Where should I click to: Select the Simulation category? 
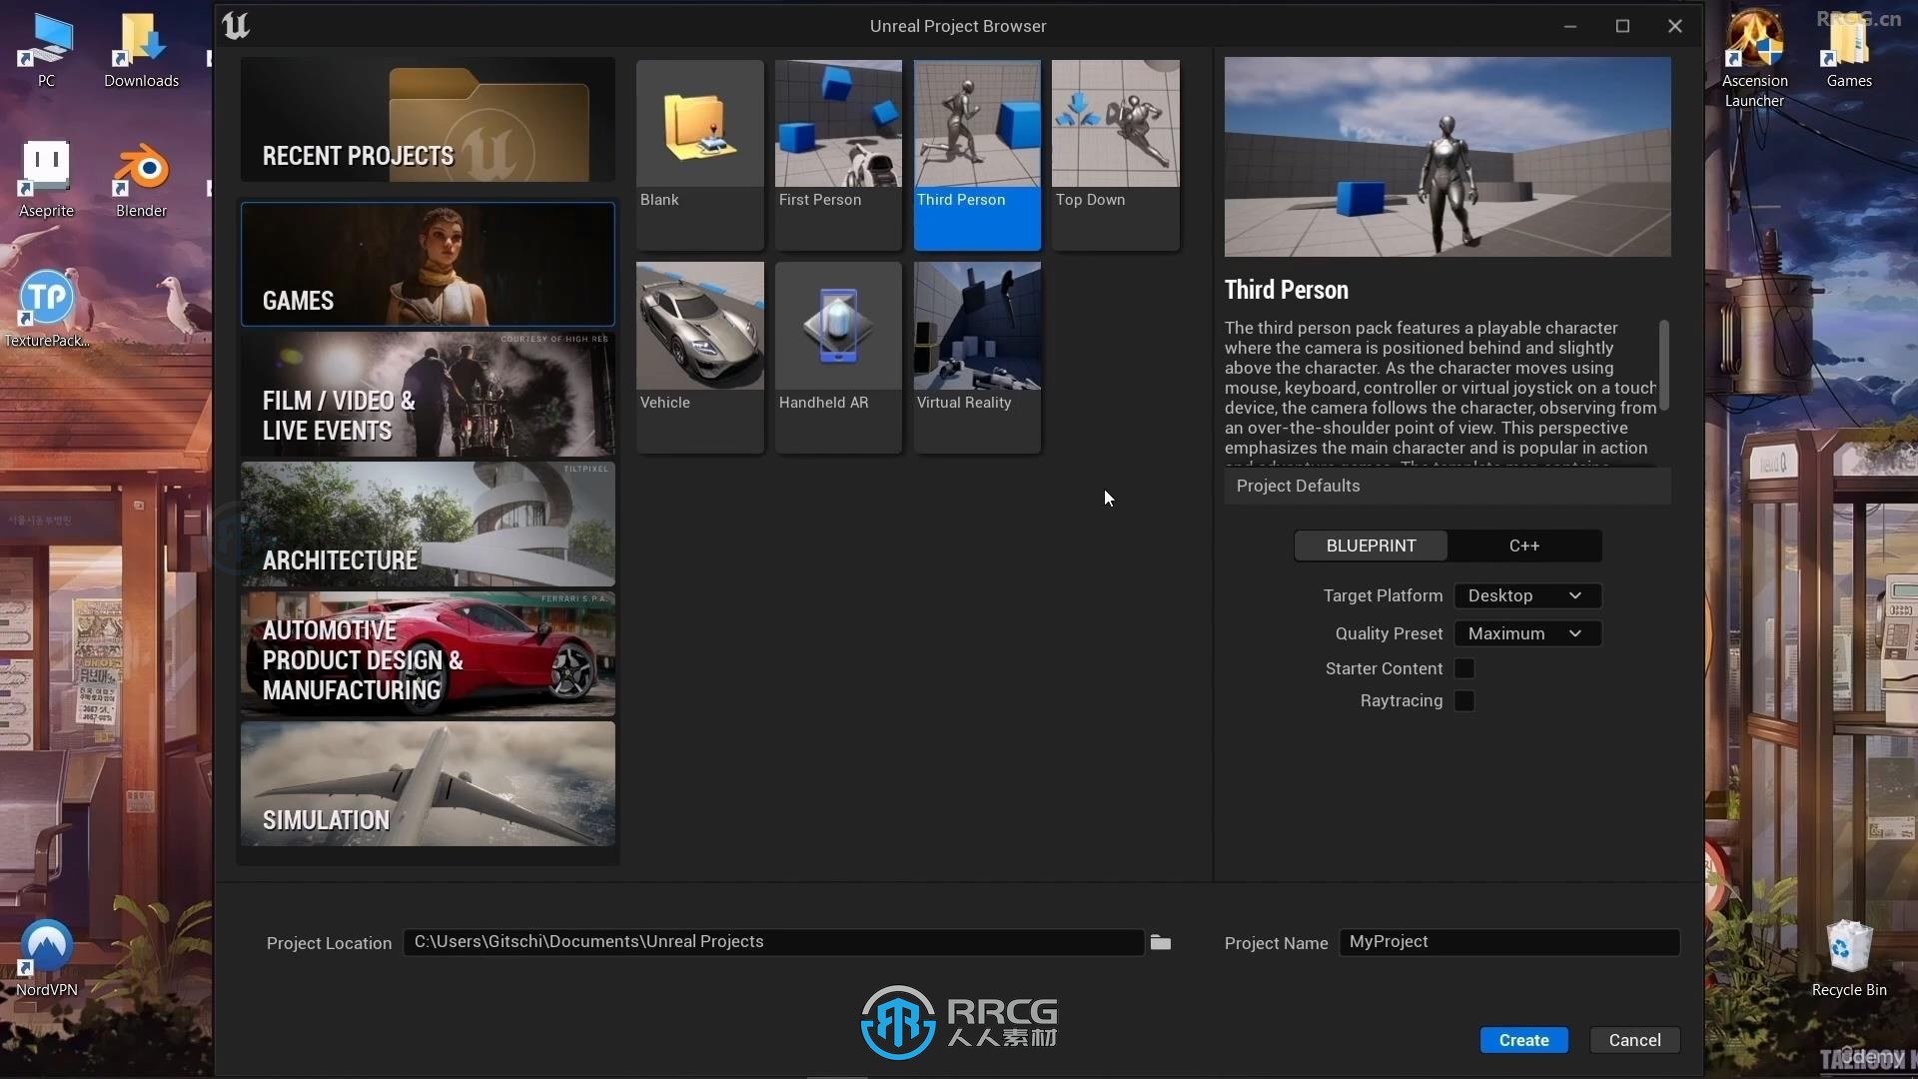pyautogui.click(x=428, y=784)
